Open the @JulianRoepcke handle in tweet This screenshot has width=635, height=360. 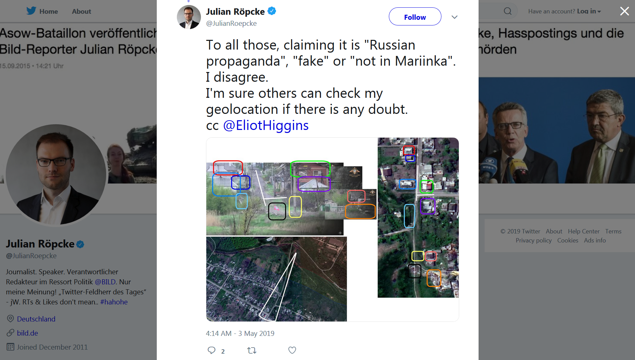tap(231, 23)
